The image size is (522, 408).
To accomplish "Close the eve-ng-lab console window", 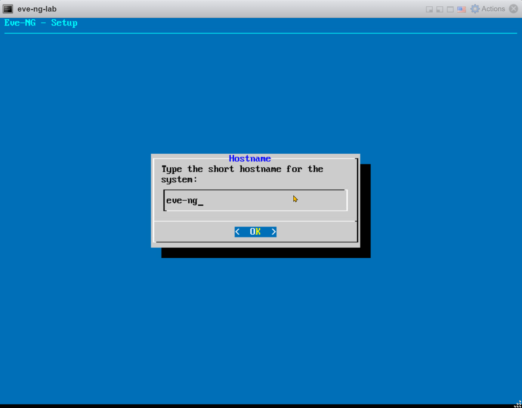I will tap(514, 9).
